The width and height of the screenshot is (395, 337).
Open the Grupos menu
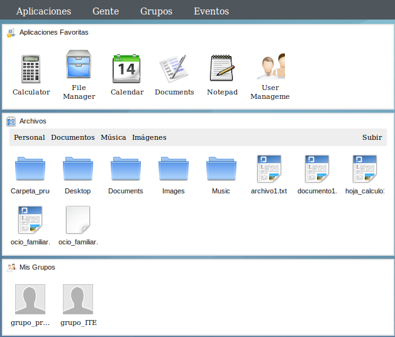tap(156, 11)
